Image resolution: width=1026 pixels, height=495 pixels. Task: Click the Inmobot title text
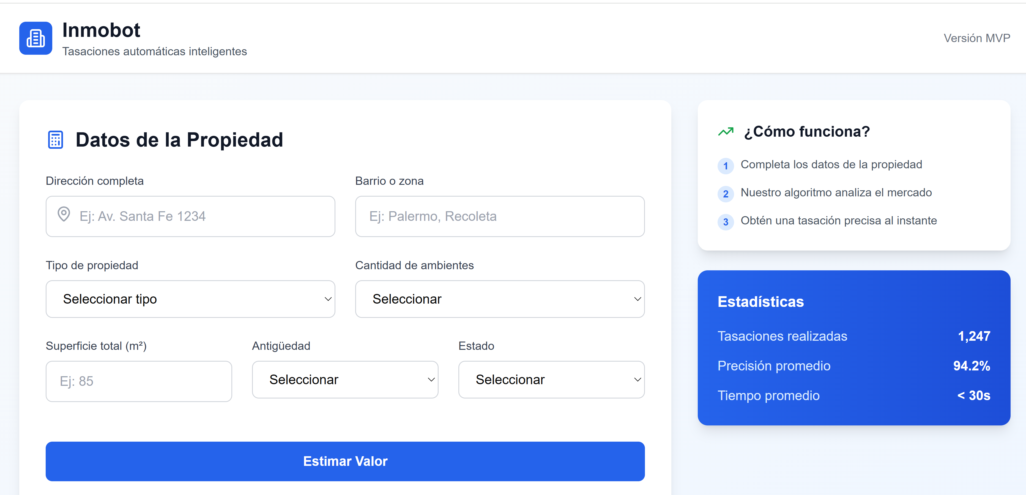[101, 30]
